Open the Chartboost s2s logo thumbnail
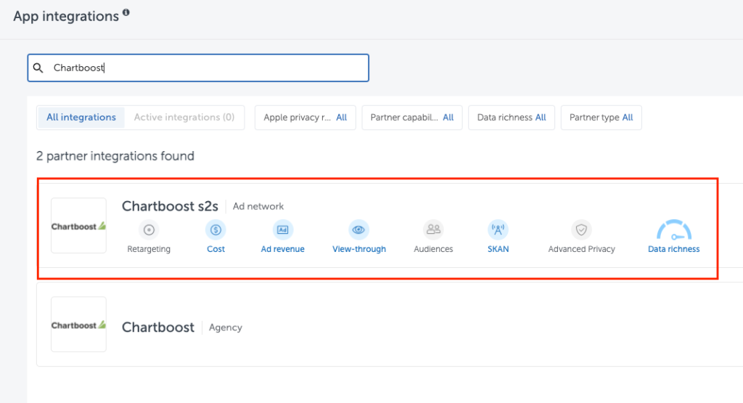This screenshot has width=743, height=403. 78,226
